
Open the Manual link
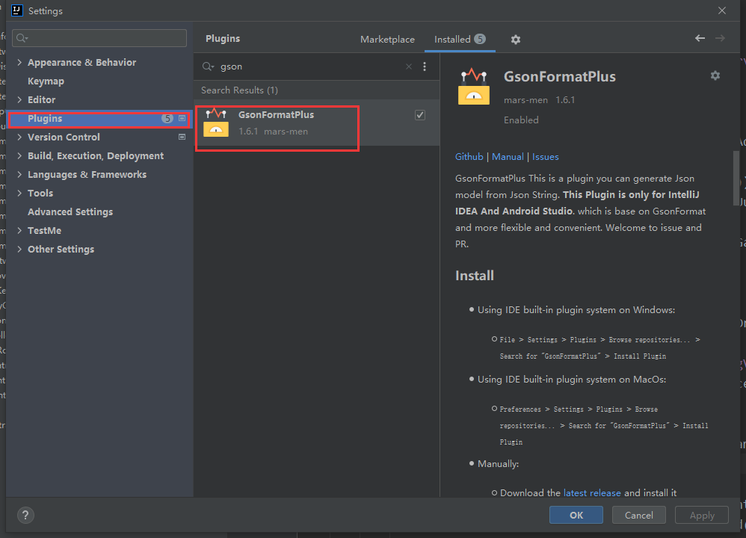point(508,157)
